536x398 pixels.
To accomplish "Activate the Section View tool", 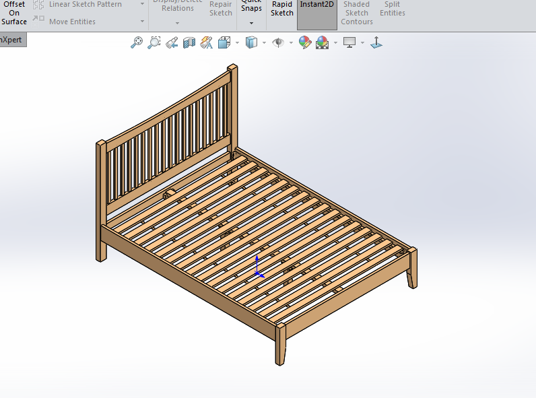I will pos(189,42).
